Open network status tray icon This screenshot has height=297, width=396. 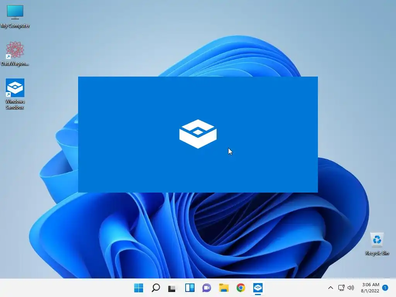point(341,288)
